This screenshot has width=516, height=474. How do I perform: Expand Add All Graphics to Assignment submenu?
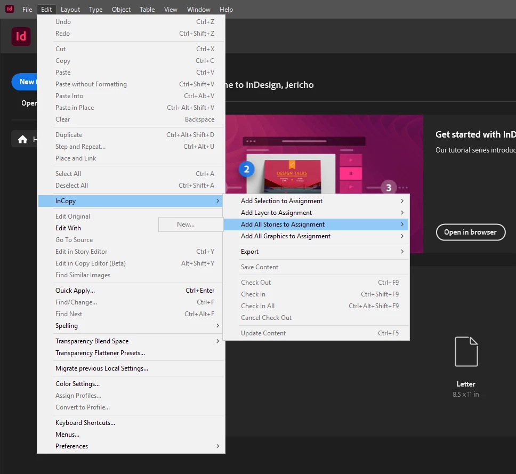(316, 236)
